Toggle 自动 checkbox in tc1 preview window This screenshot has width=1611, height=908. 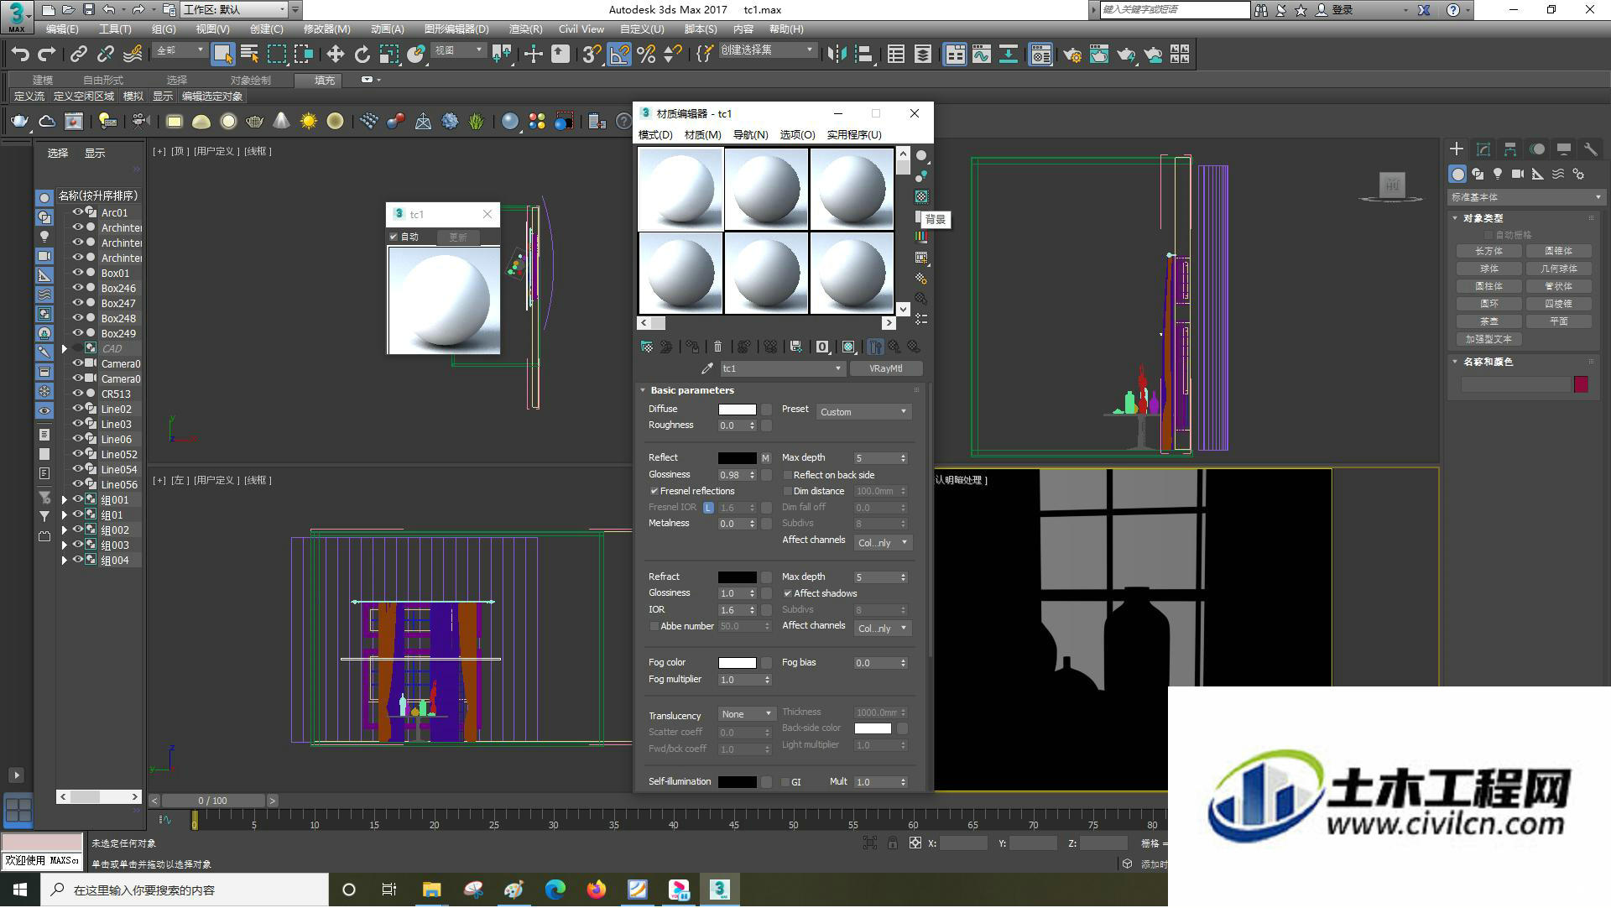(394, 237)
